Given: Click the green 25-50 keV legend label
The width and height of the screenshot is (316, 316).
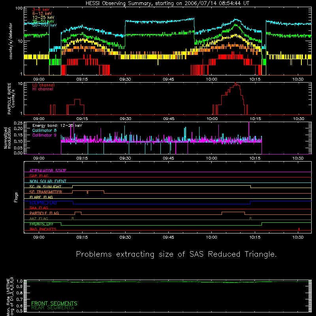Looking at the screenshot, I should (x=43, y=21).
